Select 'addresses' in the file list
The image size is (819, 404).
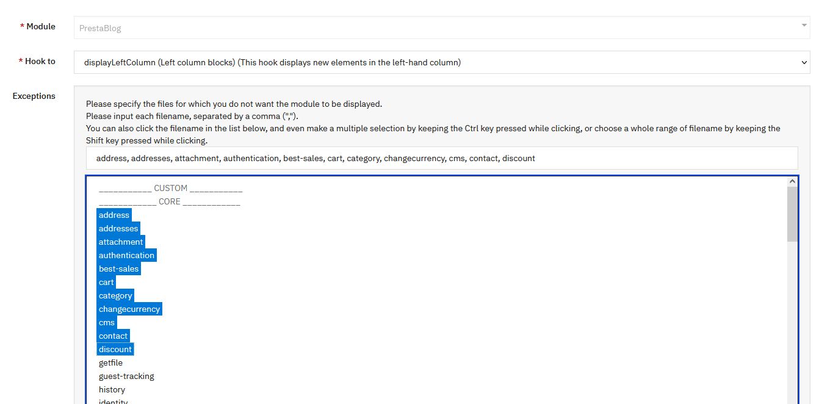pos(118,228)
